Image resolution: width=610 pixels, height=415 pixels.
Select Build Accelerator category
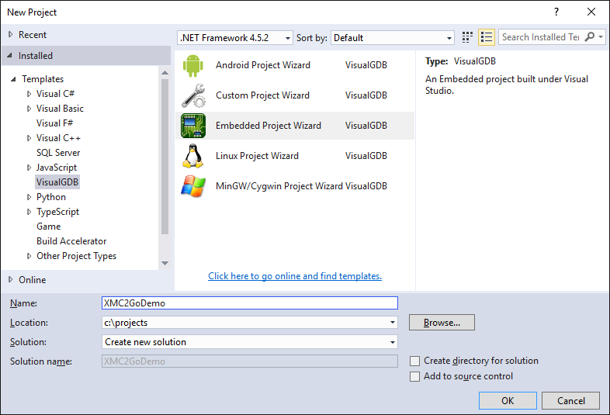point(71,241)
